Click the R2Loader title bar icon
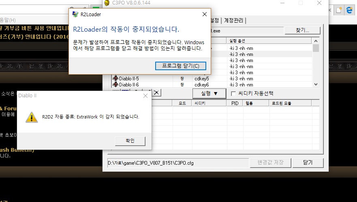This screenshot has height=202, width=357. tap(75, 14)
